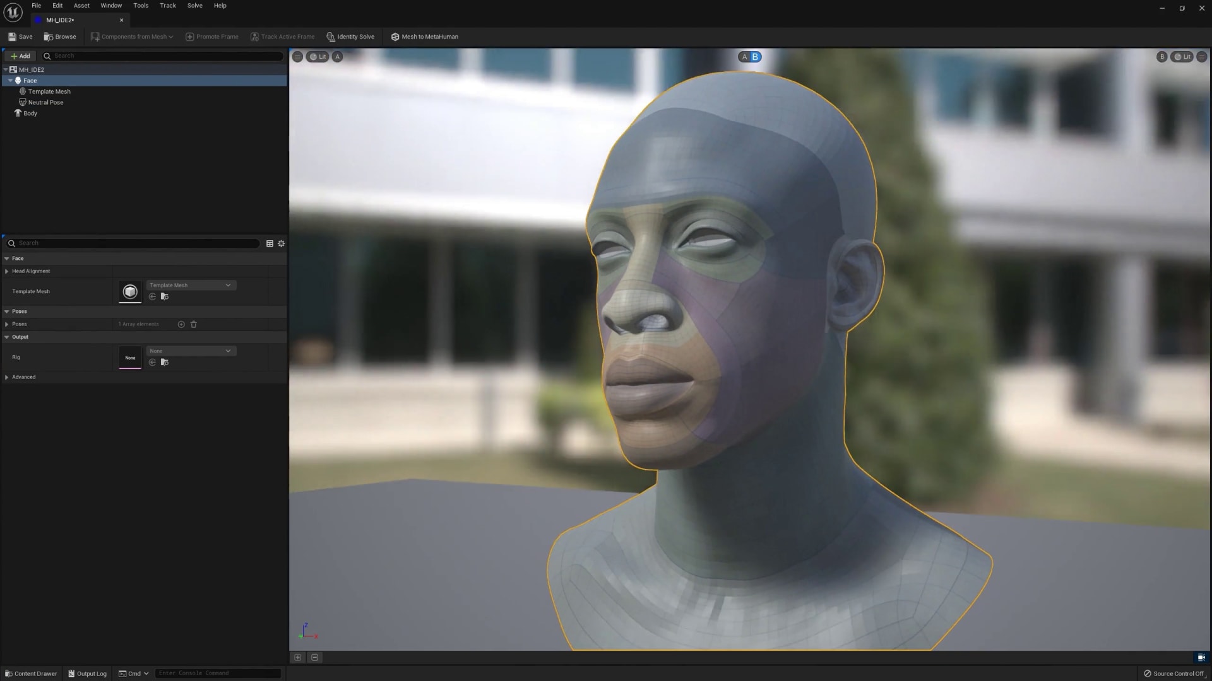Open Browse to asset in Content Browser

tap(60, 37)
